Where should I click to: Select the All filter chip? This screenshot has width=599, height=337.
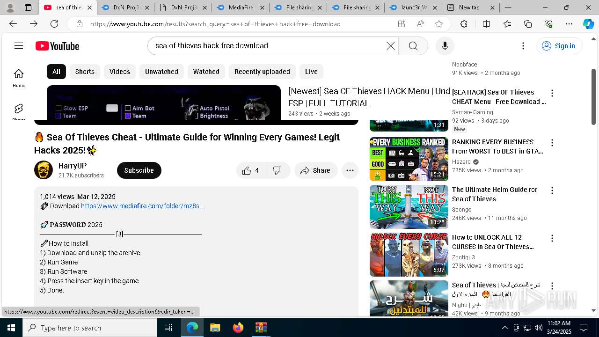coord(56,72)
